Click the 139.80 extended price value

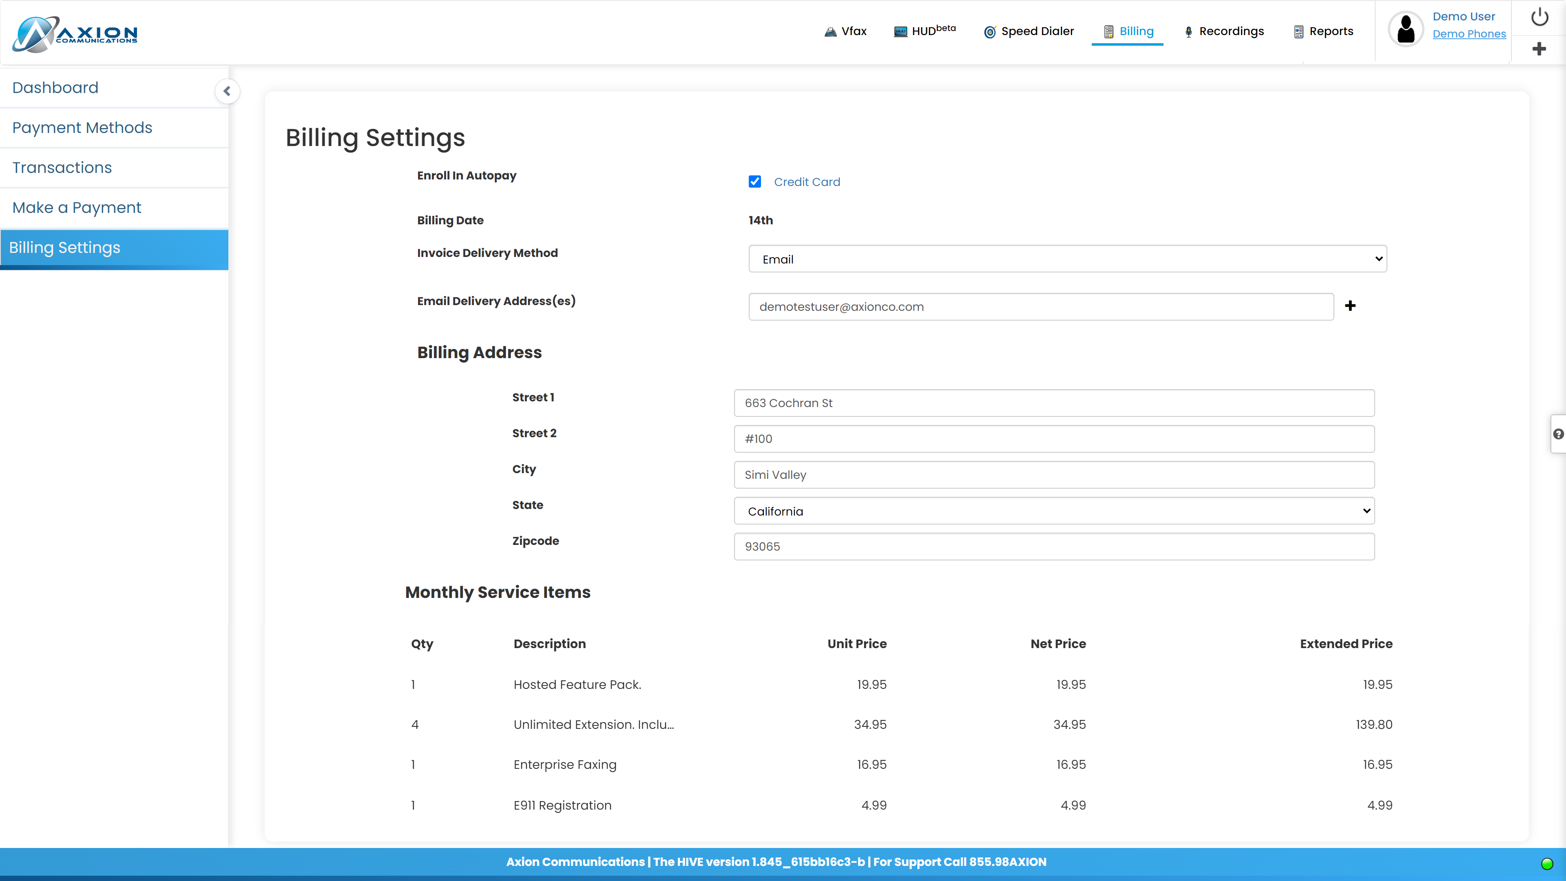tap(1374, 725)
